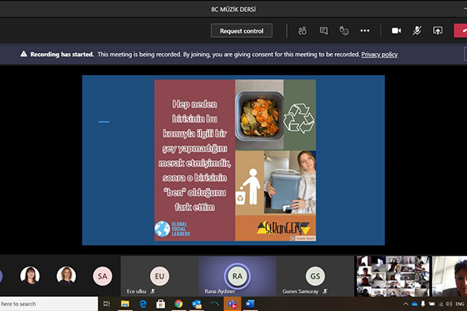
Task: Open the large gallery video grid thumbnail
Action: click(x=394, y=276)
